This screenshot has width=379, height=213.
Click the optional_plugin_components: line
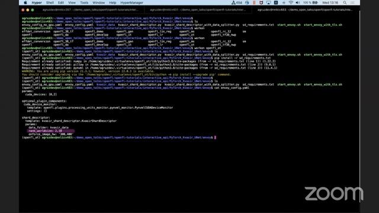coord(44,101)
